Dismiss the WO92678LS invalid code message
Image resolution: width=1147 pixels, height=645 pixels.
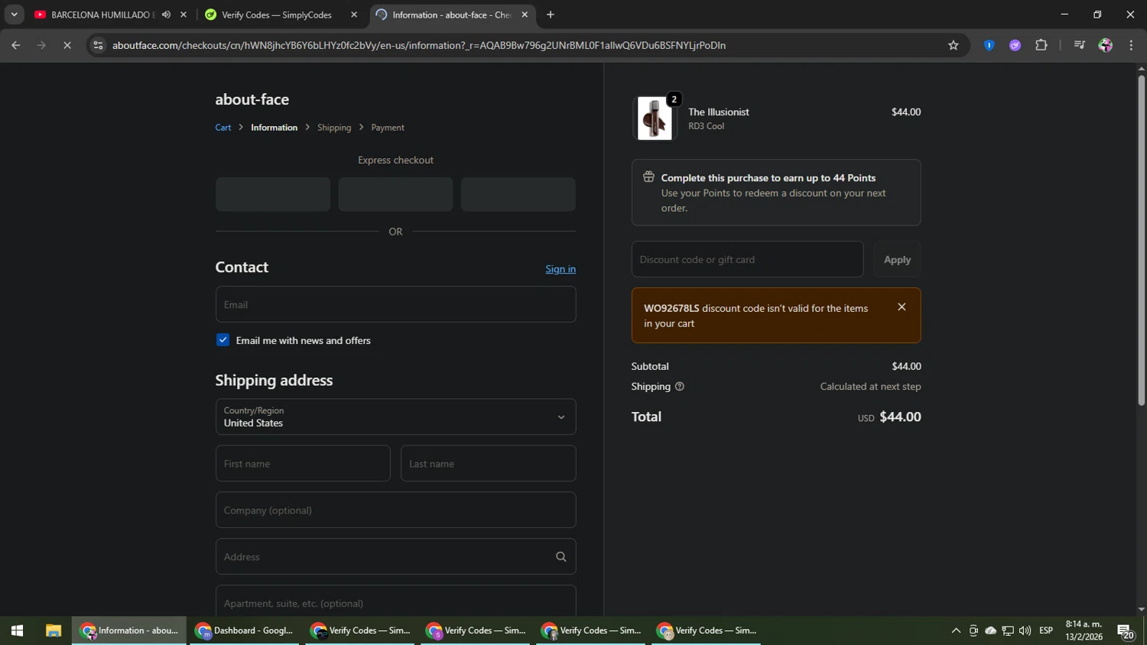pos(902,306)
